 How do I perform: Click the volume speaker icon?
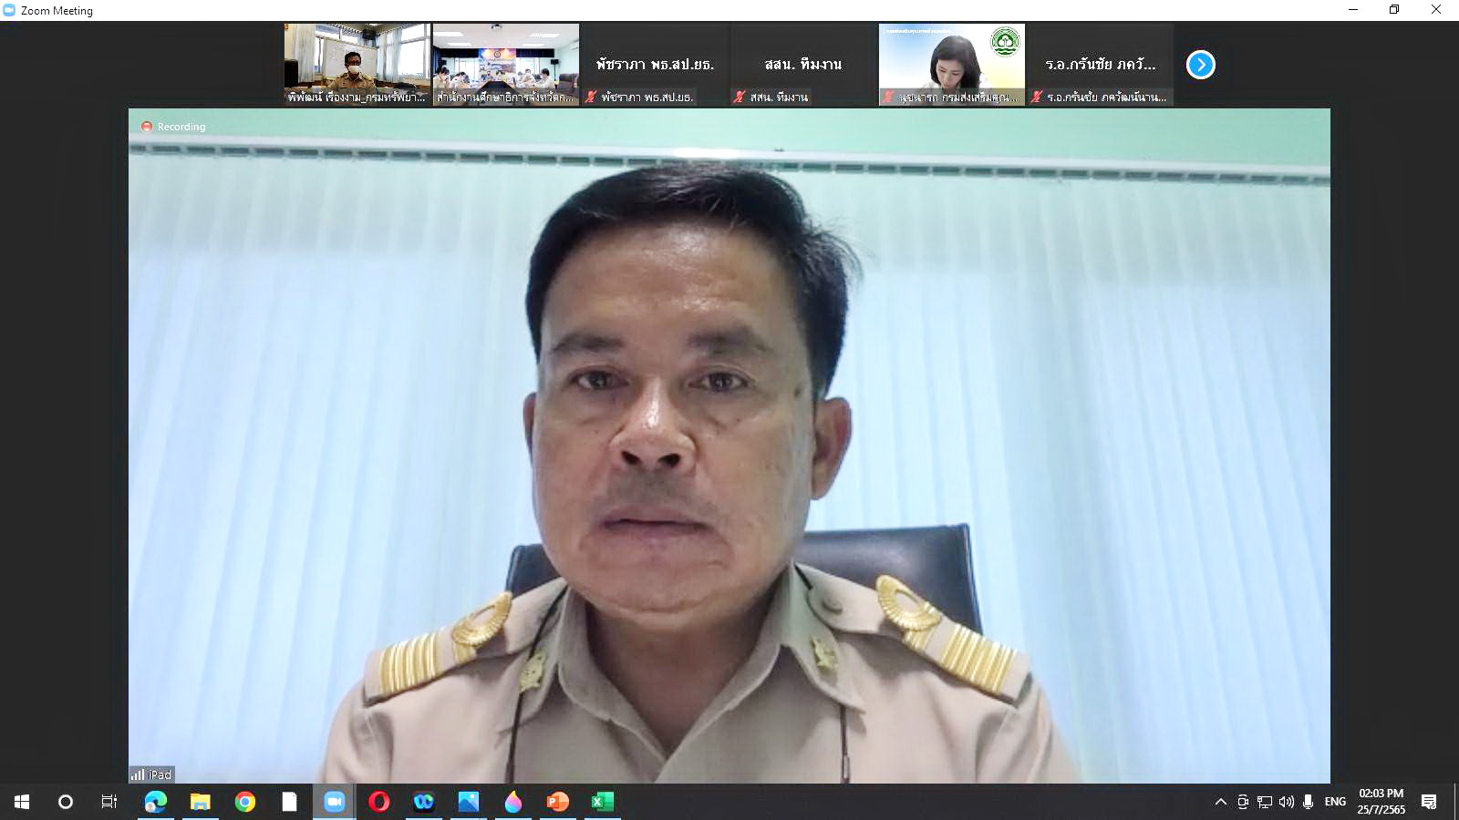tap(1286, 802)
